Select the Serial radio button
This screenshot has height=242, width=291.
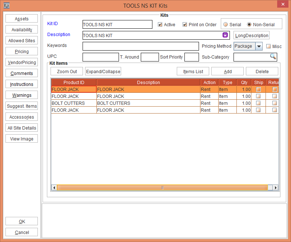point(226,25)
